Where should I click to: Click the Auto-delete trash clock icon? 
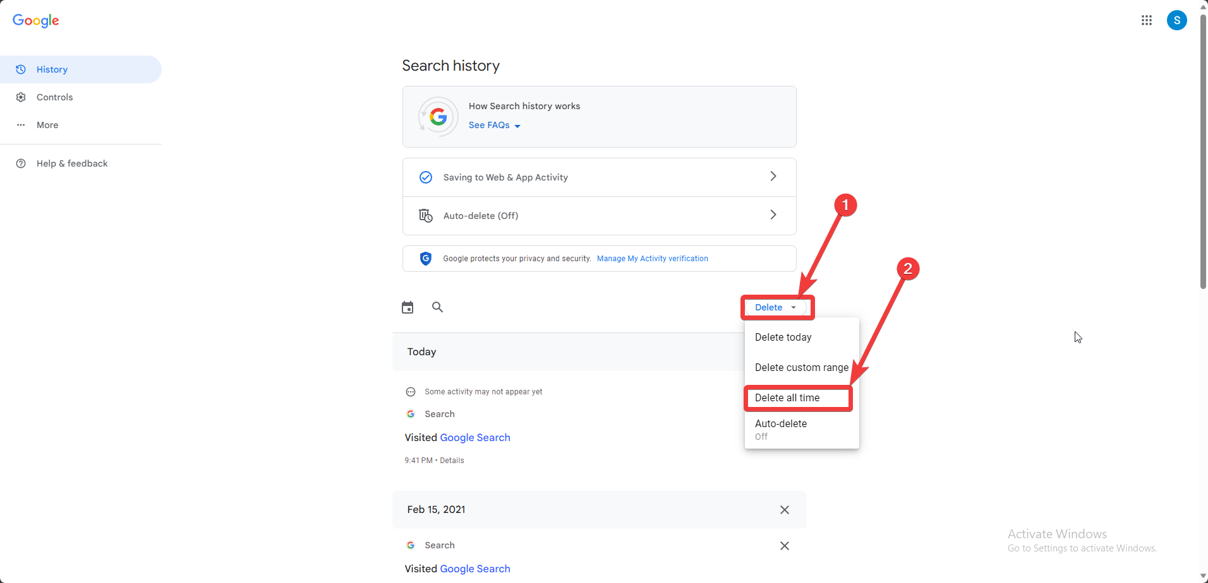pyautogui.click(x=426, y=216)
